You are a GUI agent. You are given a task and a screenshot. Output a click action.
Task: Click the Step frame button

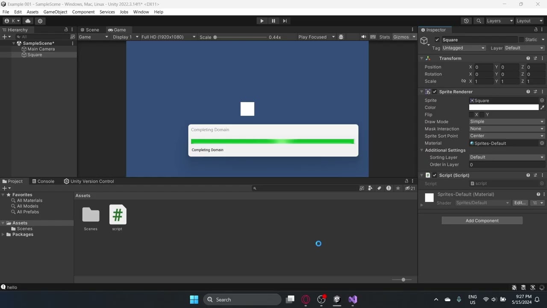(x=285, y=21)
